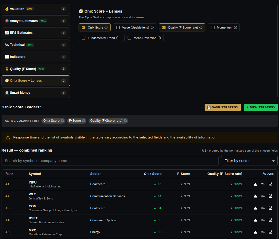Open the Smart Money category
Image resolution: width=279 pixels, height=239 pixels.
point(36,93)
